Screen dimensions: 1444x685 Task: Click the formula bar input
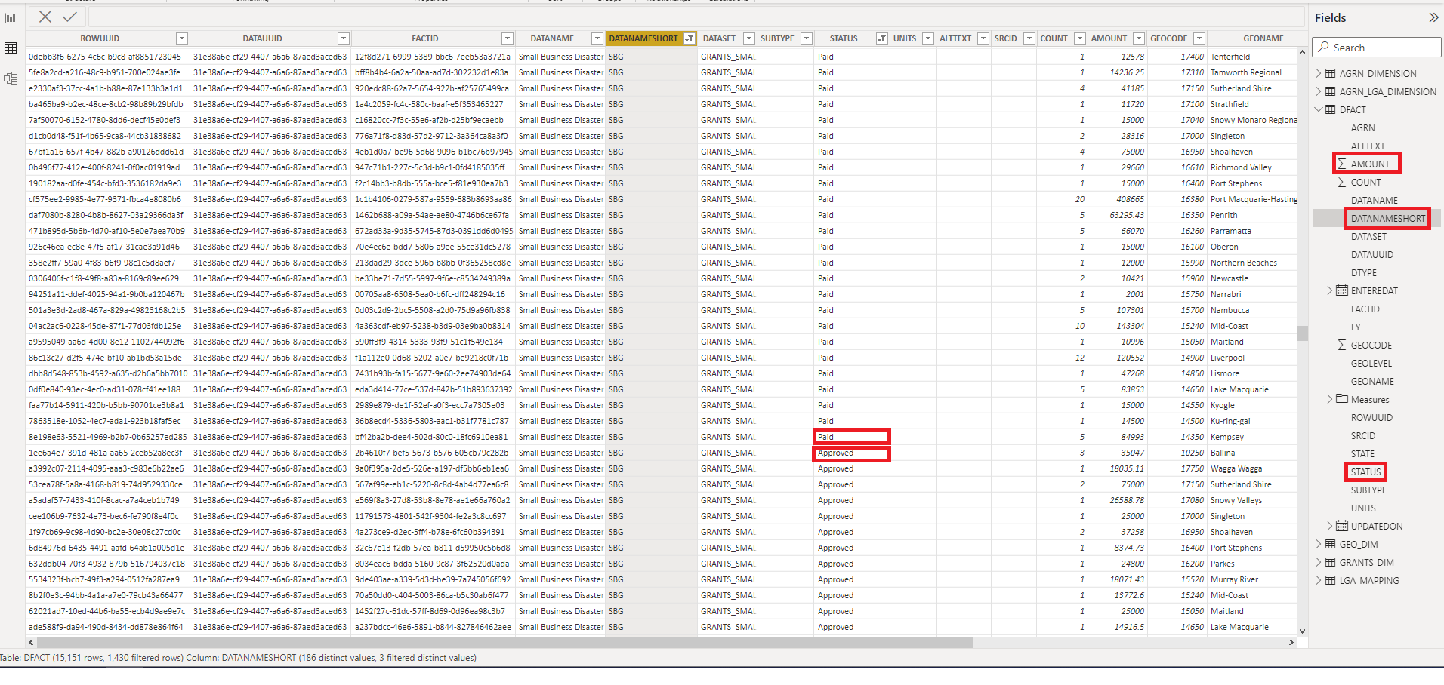tap(695, 17)
